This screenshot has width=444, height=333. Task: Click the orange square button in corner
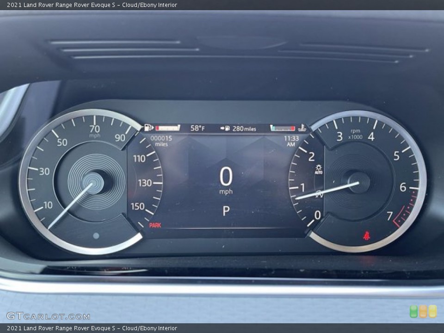pos(423,311)
